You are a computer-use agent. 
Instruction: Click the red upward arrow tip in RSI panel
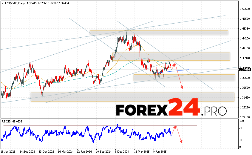pyautogui.click(x=176, y=126)
